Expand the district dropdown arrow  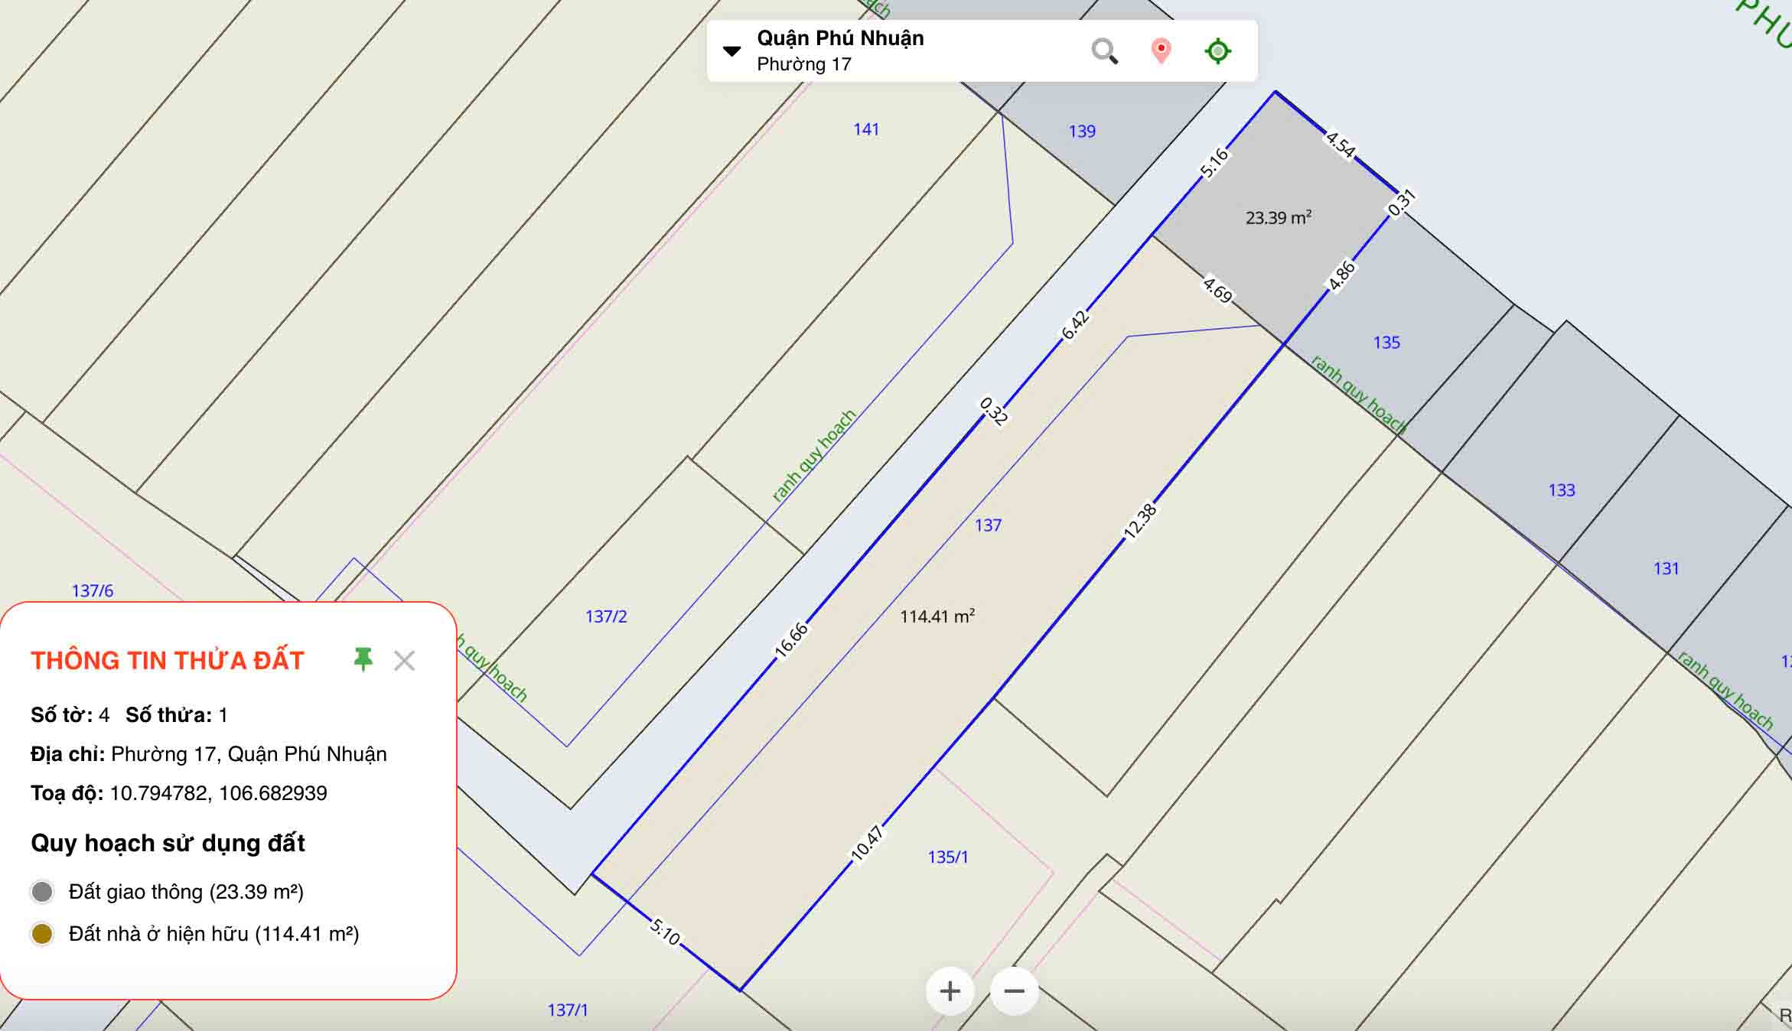coord(732,51)
